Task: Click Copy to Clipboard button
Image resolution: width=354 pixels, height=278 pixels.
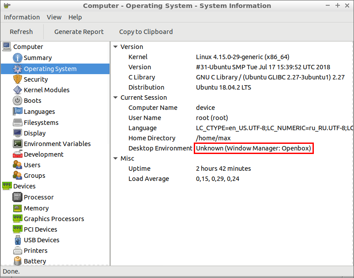Action: coord(146,32)
